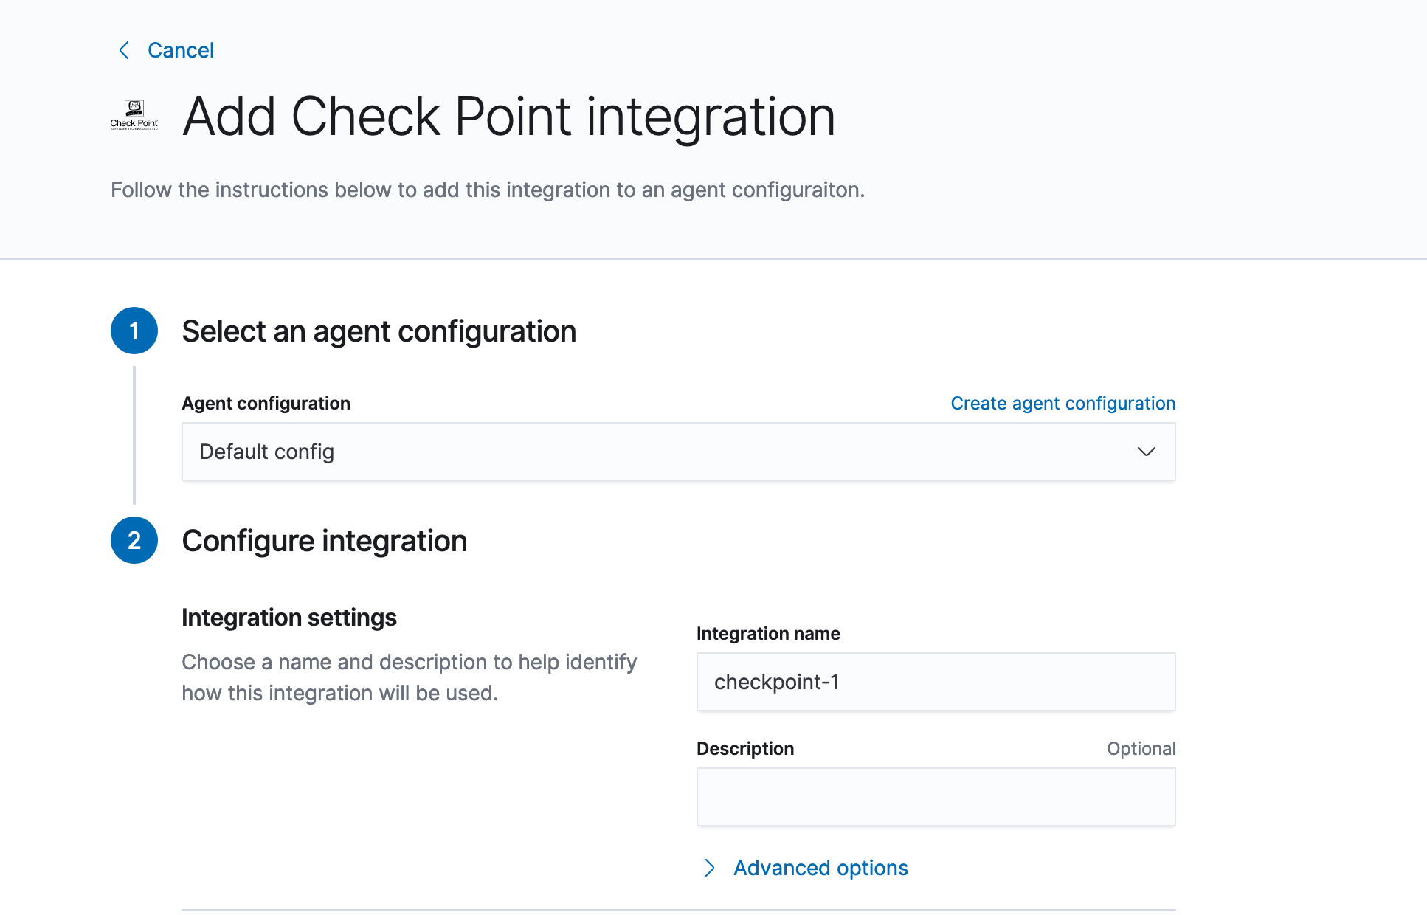Image resolution: width=1427 pixels, height=915 pixels.
Task: Click the Cancel link
Action: point(180,50)
